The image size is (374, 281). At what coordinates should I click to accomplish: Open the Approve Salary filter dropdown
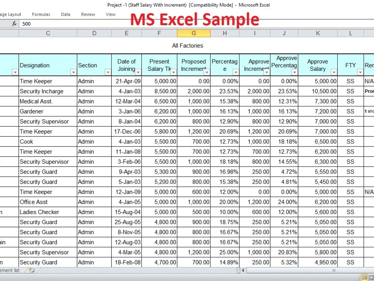tap(334, 72)
